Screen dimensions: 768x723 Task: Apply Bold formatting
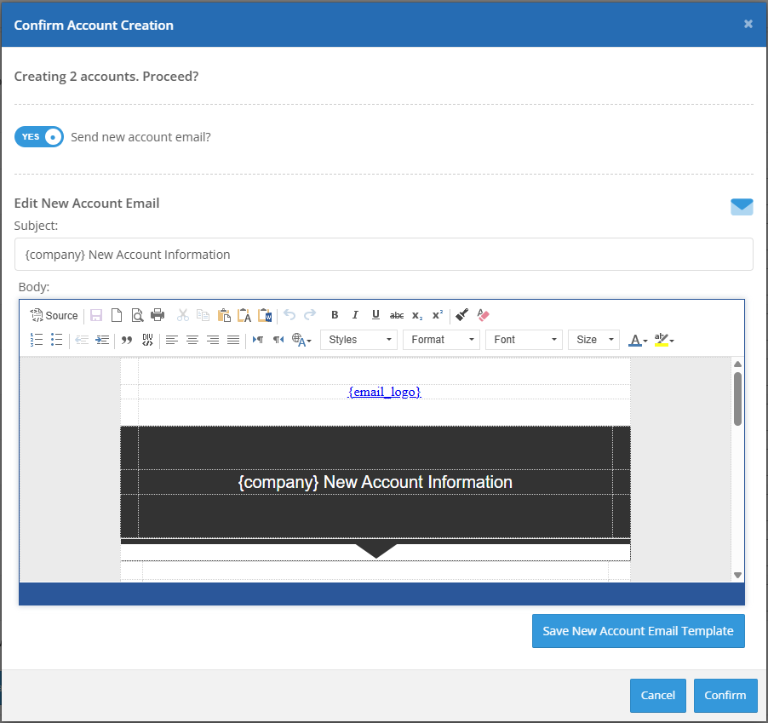335,315
